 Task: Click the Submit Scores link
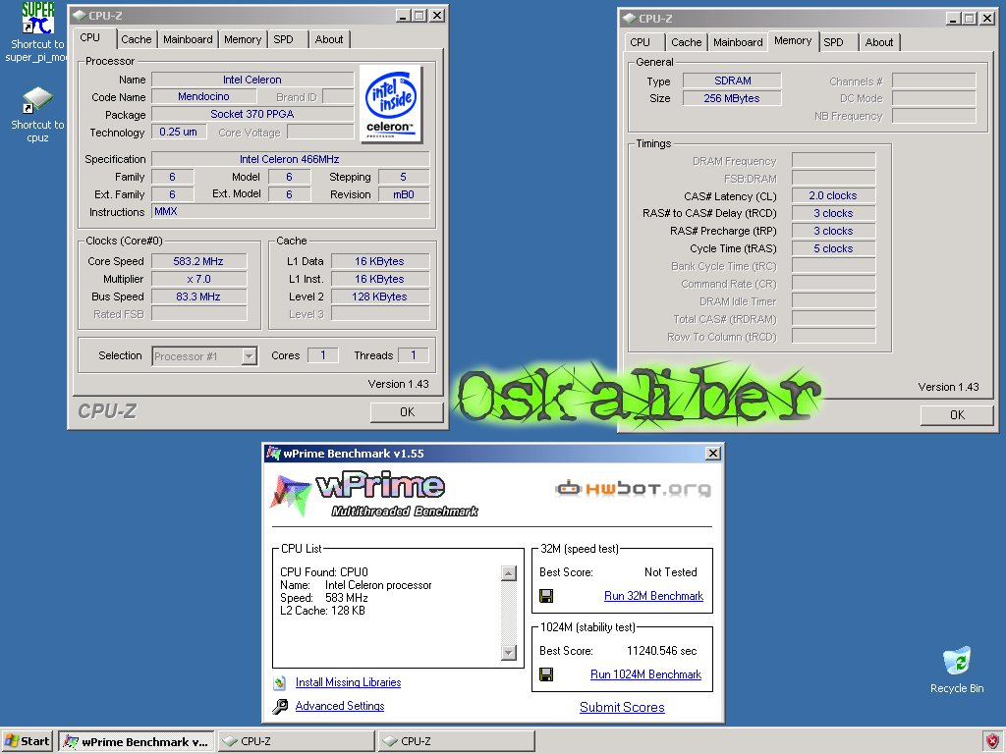[622, 707]
